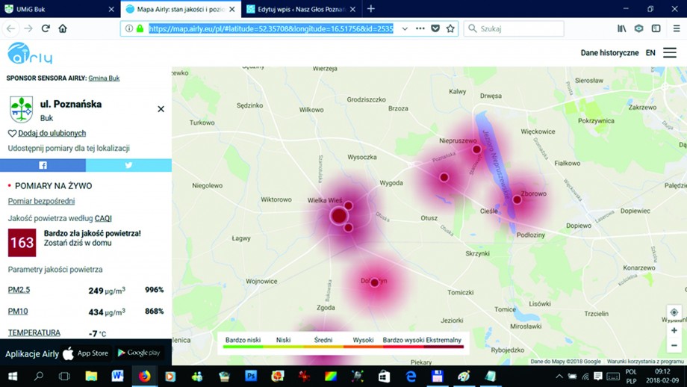This screenshot has width=687, height=387.
Task: Switch site language to EN
Action: coord(650,52)
